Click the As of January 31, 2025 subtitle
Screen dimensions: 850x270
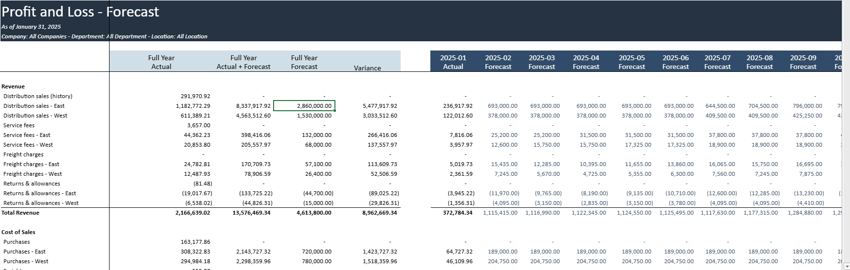tap(31, 27)
